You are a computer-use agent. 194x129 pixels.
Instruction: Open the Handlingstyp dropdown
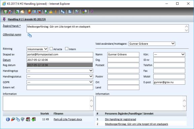coord(60,71)
